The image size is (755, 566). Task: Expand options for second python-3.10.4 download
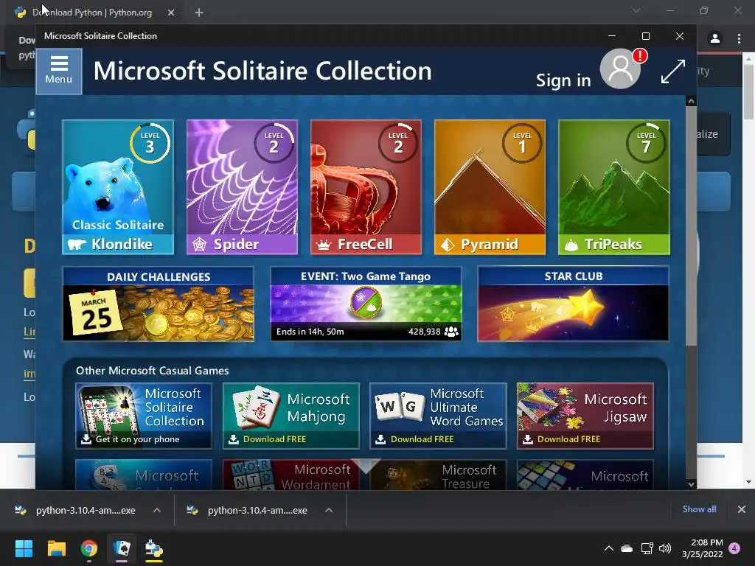click(x=329, y=510)
